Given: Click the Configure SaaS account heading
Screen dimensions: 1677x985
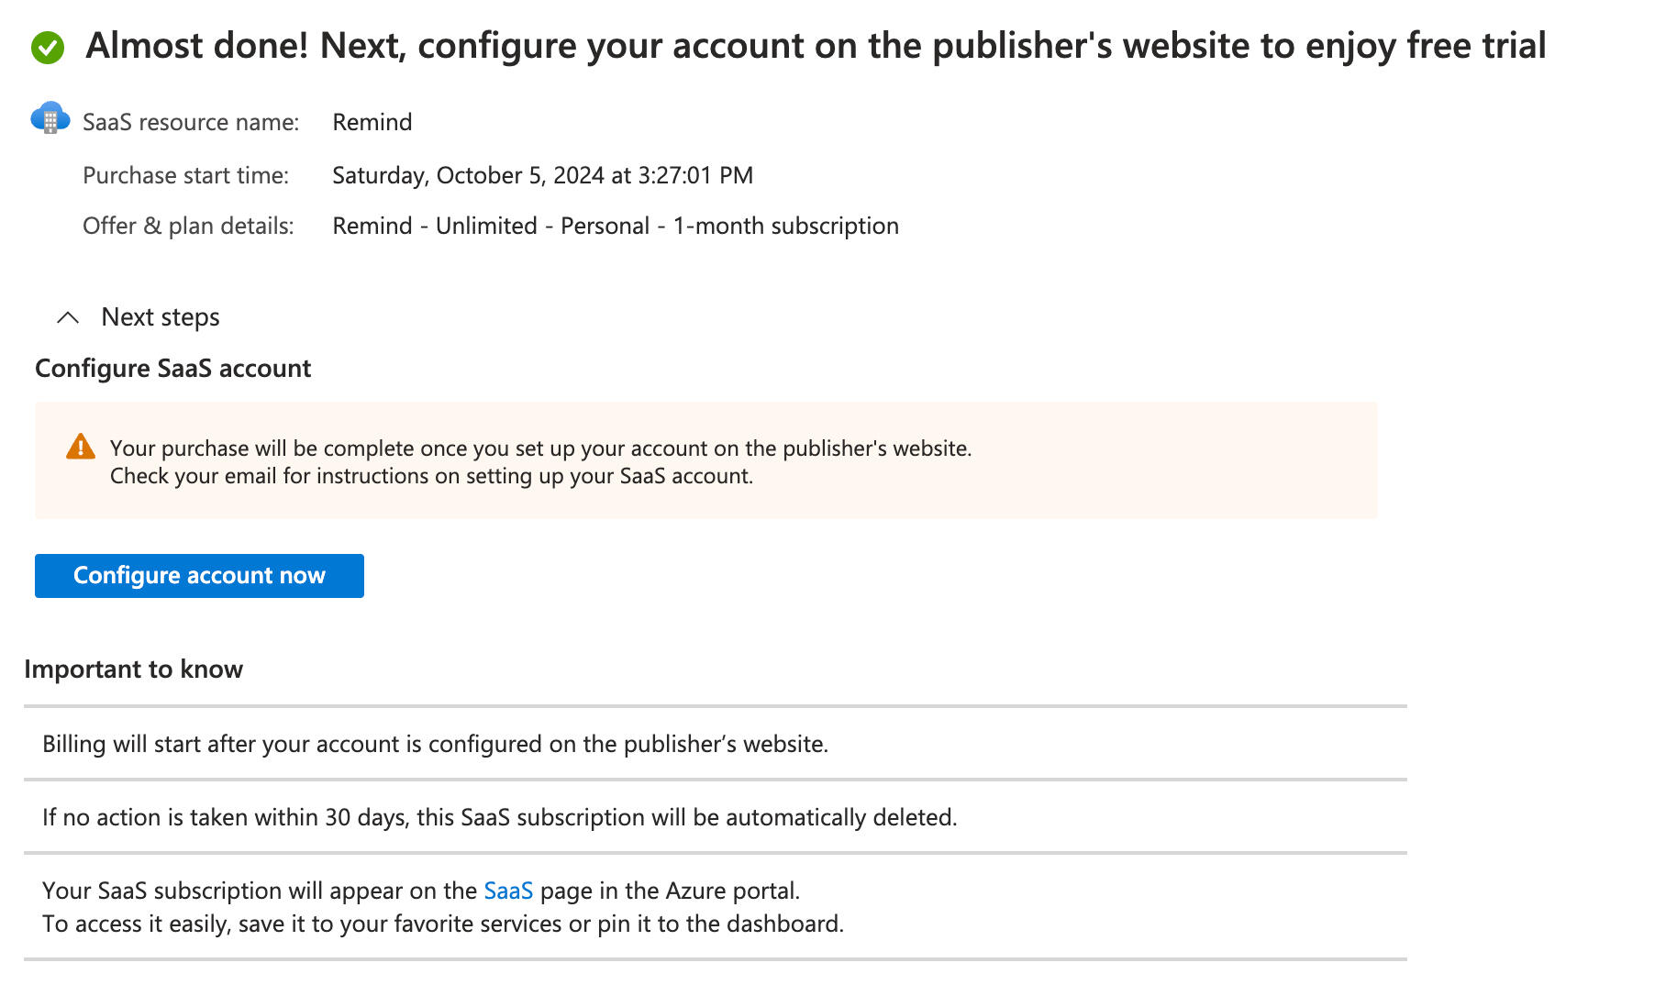Looking at the screenshot, I should pos(172,368).
